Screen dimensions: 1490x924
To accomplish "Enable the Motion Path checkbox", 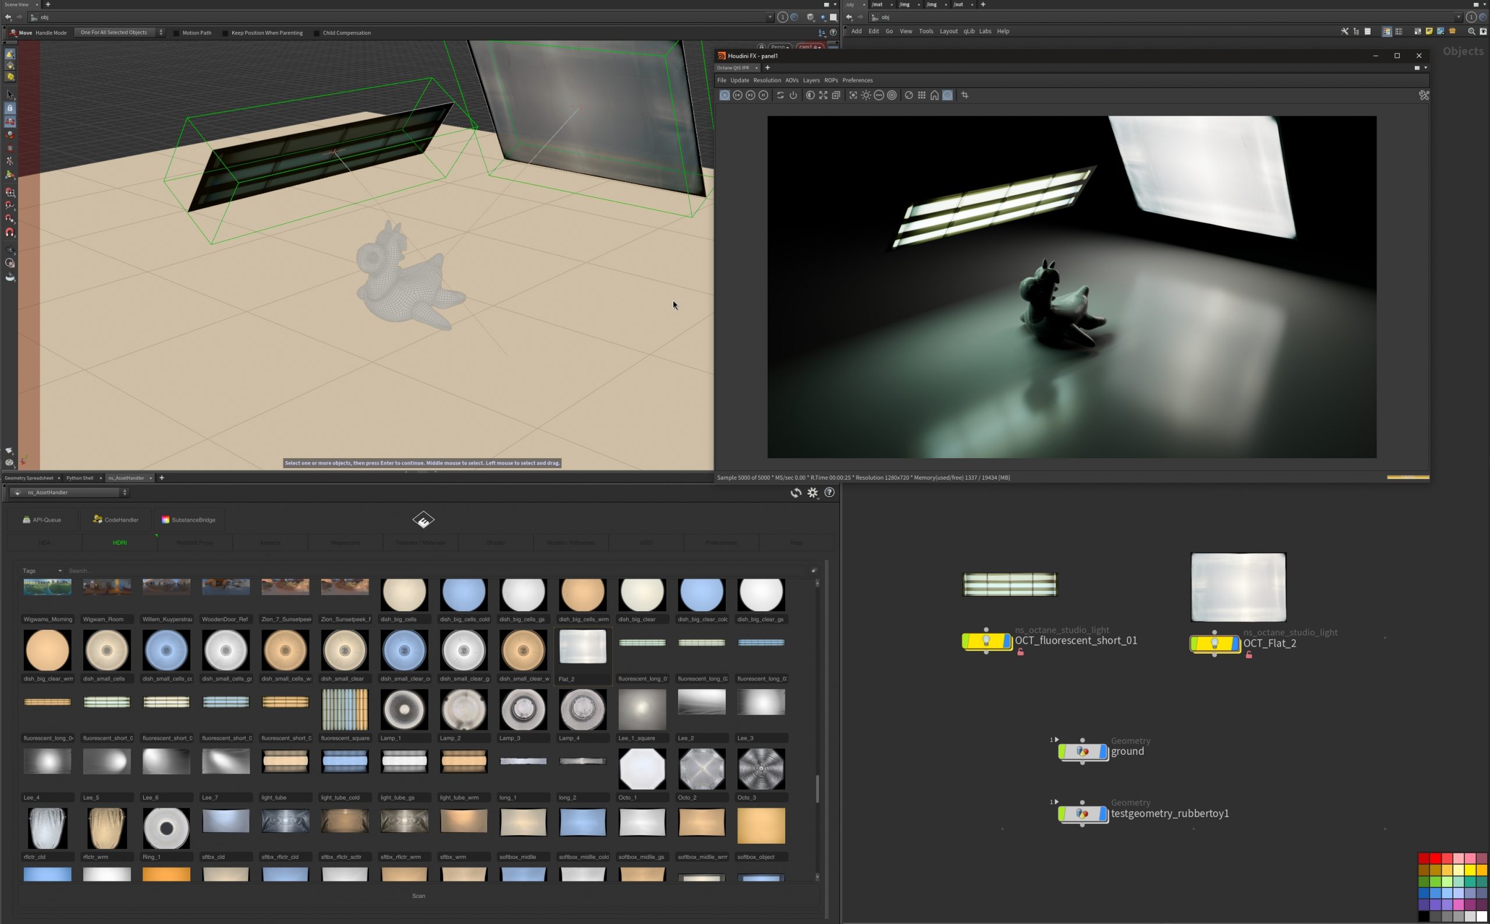I will pyautogui.click(x=177, y=33).
